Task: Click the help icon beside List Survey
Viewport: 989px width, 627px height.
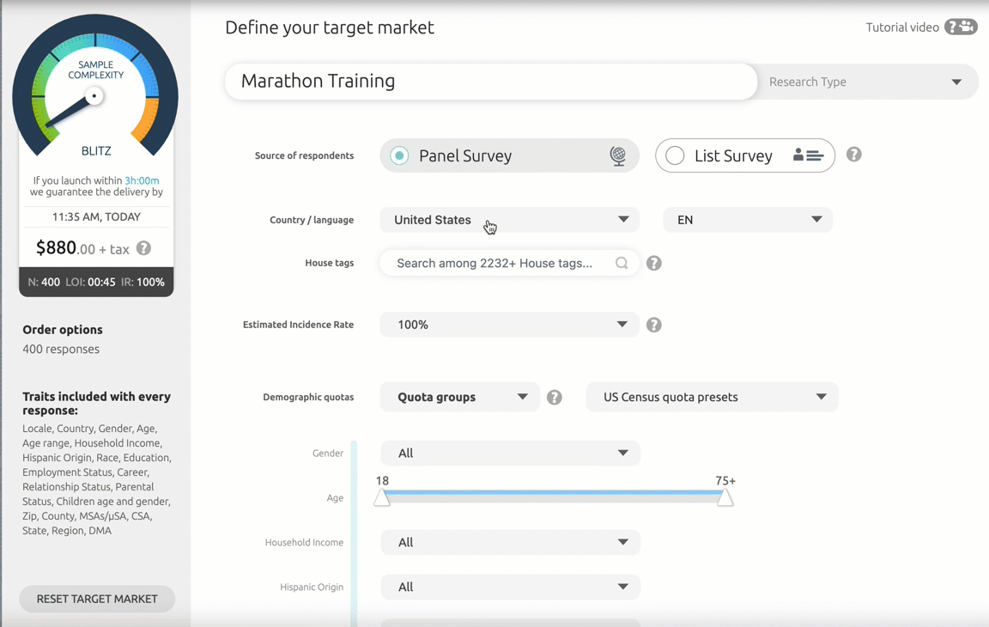Action: [853, 155]
